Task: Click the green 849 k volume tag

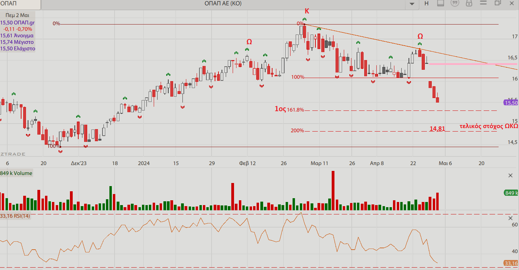Action: (x=511, y=193)
